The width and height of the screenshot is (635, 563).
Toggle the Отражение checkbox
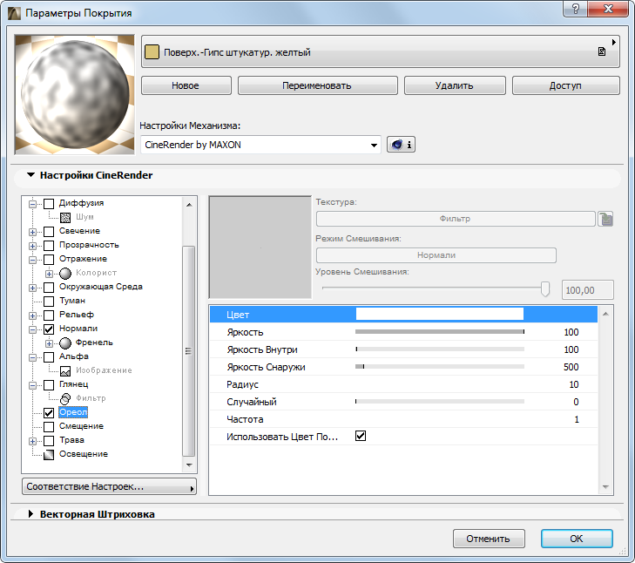49,260
